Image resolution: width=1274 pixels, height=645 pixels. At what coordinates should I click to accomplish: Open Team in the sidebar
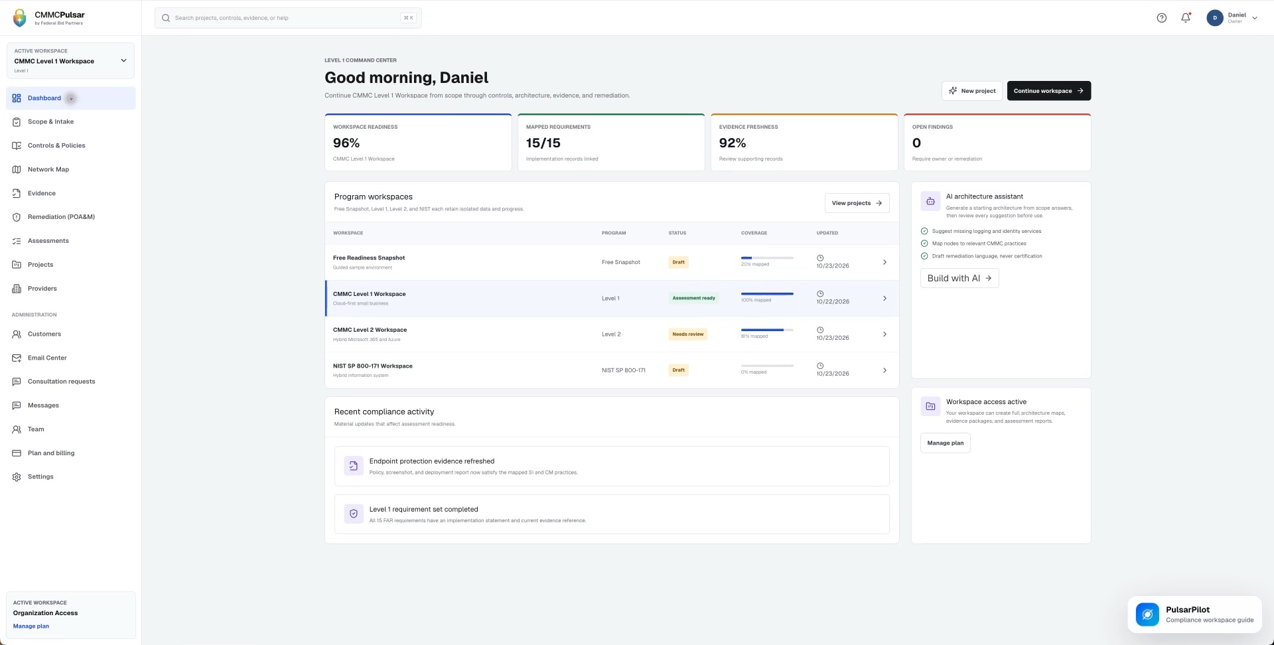coord(70,429)
